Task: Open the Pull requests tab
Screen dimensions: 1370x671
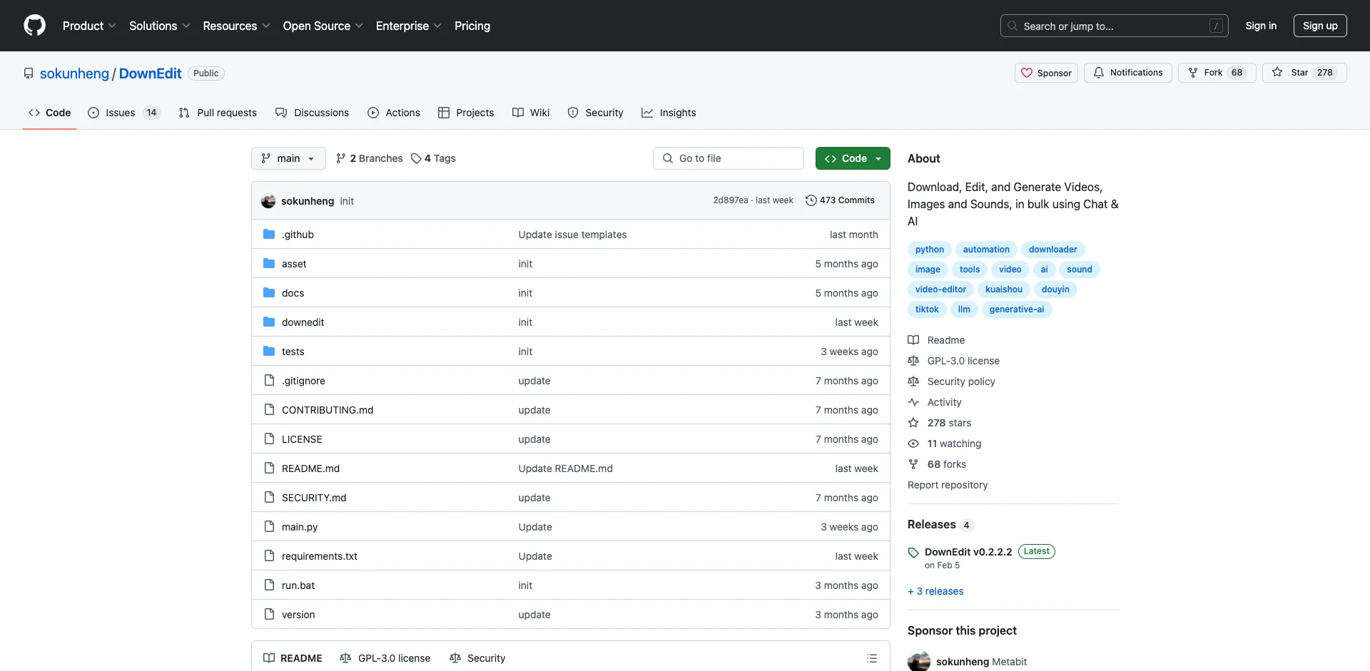Action: click(x=218, y=113)
